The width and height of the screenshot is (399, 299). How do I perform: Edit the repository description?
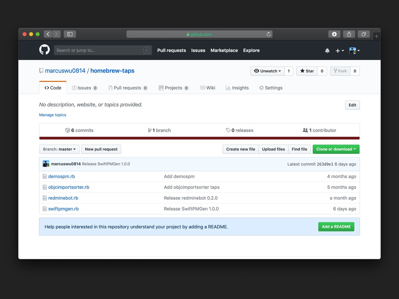(352, 105)
